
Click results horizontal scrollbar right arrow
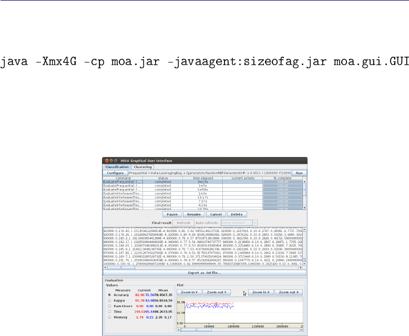tap(301, 268)
